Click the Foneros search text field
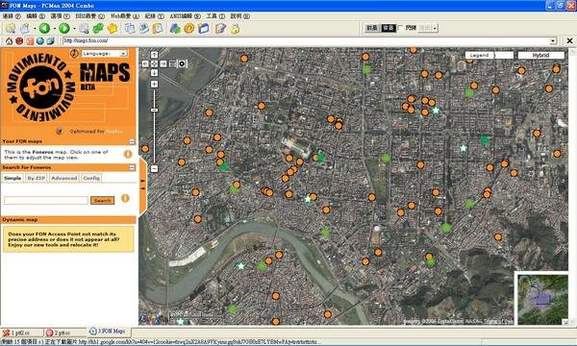The image size is (577, 346). [x=46, y=201]
